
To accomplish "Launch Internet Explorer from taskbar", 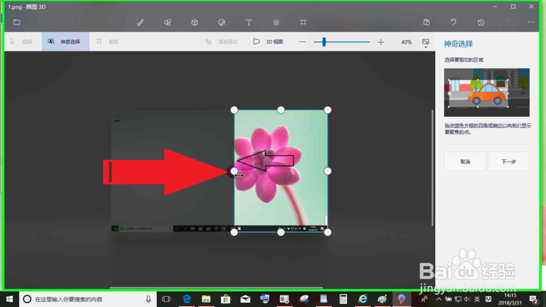I will [363, 299].
